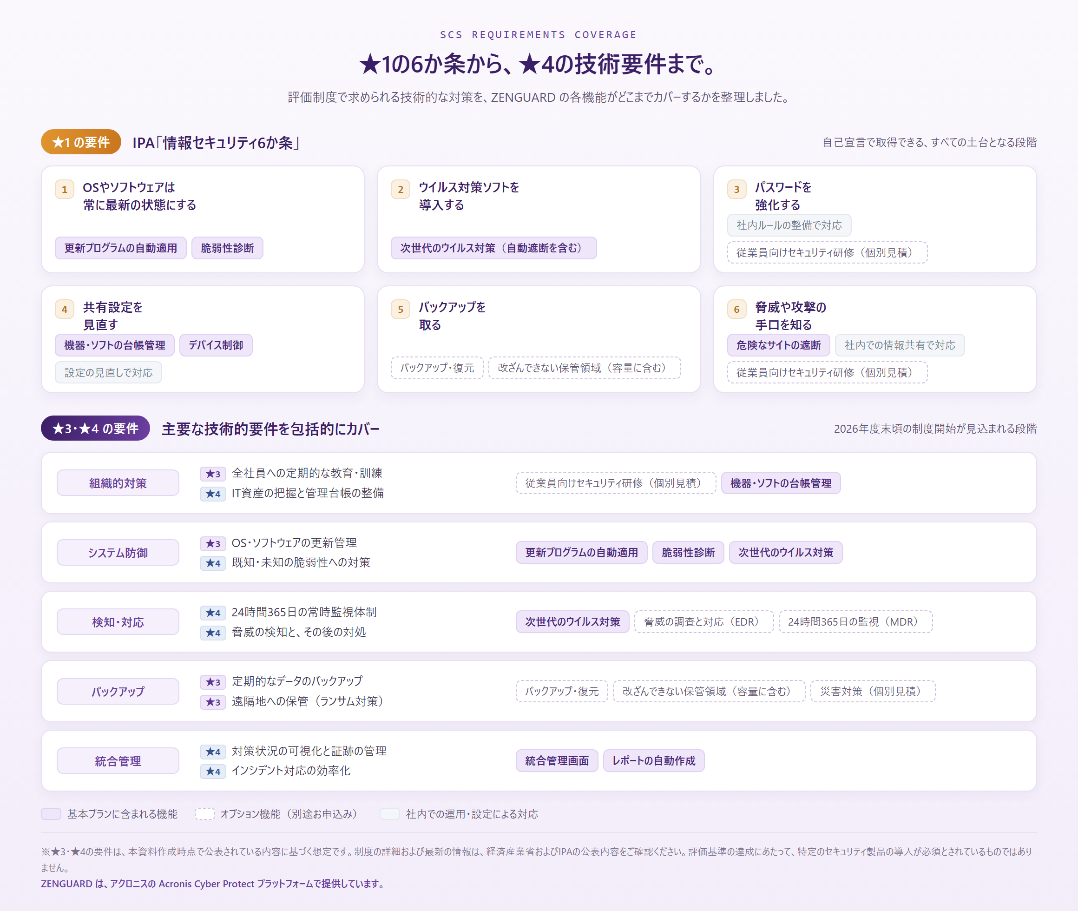
Task: Click the ★3・★4 の要件 purple badge
Action: [x=96, y=428]
